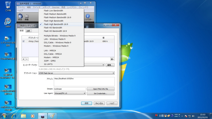
Task: Click Set Credentials... button
Action: (x=101, y=93)
